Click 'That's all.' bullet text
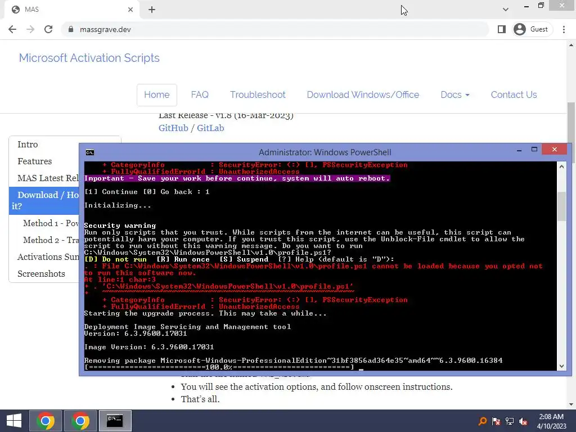The height and width of the screenshot is (432, 576). tap(200, 399)
